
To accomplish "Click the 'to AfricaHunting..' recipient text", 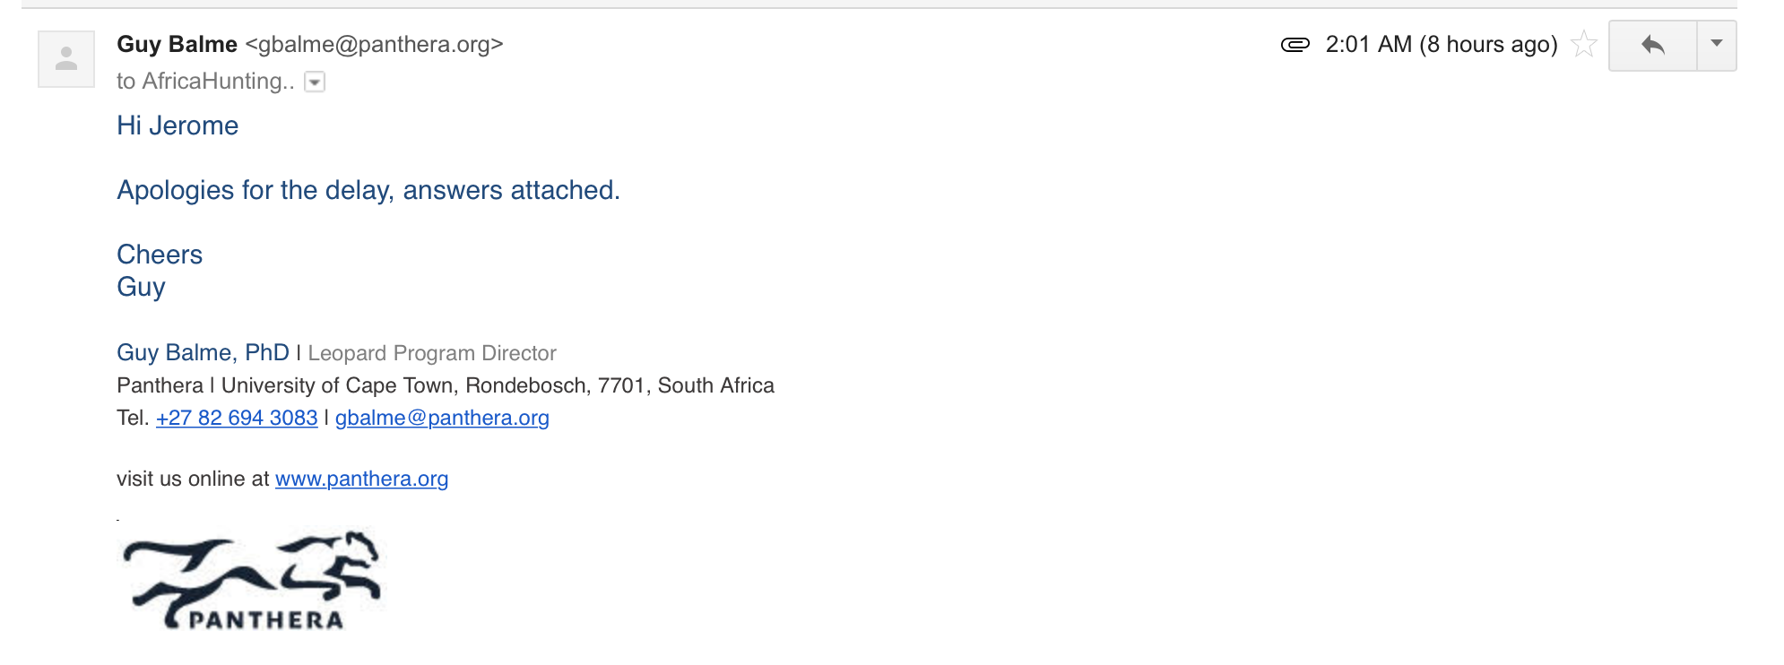I will [205, 82].
